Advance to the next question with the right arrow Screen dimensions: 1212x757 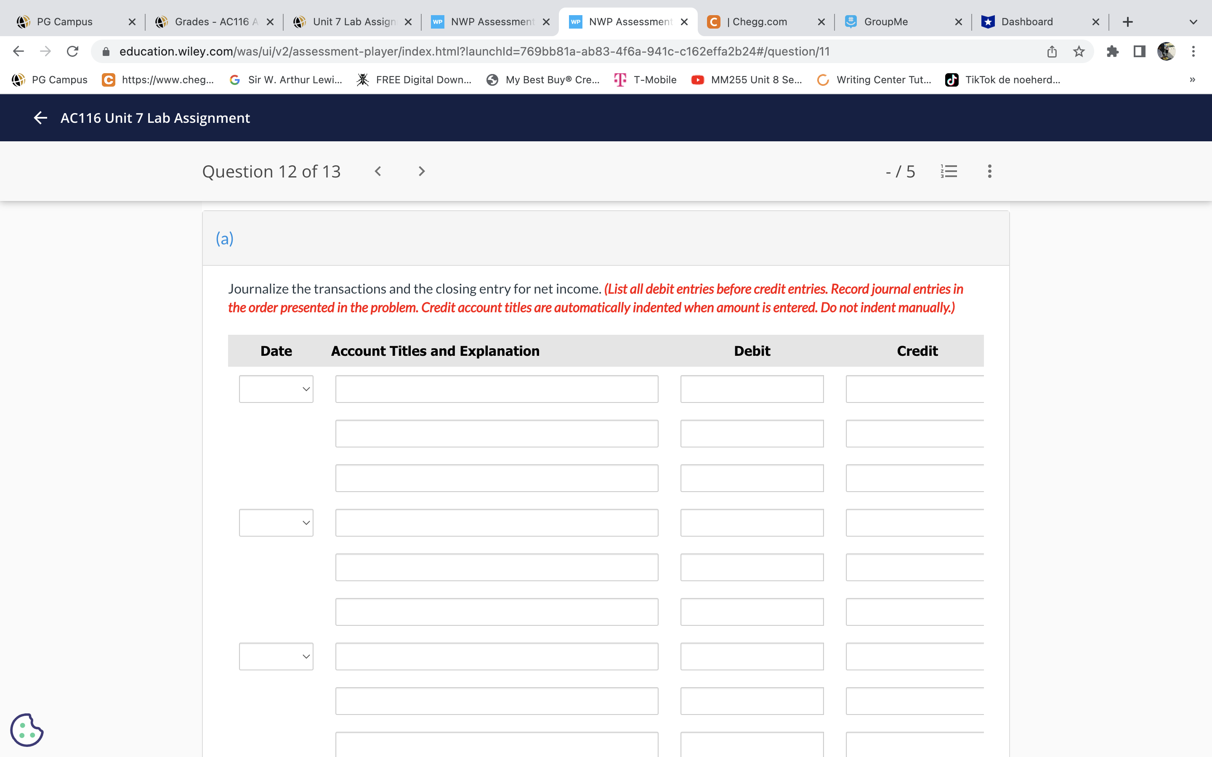[x=421, y=171]
